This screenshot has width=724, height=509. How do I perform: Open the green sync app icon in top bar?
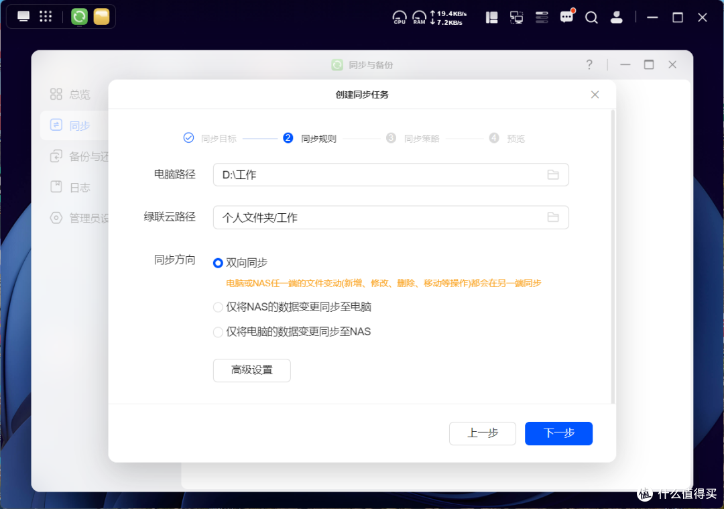pos(79,17)
